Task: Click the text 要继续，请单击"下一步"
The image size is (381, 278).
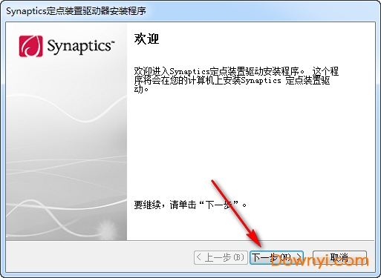Action: [x=190, y=205]
